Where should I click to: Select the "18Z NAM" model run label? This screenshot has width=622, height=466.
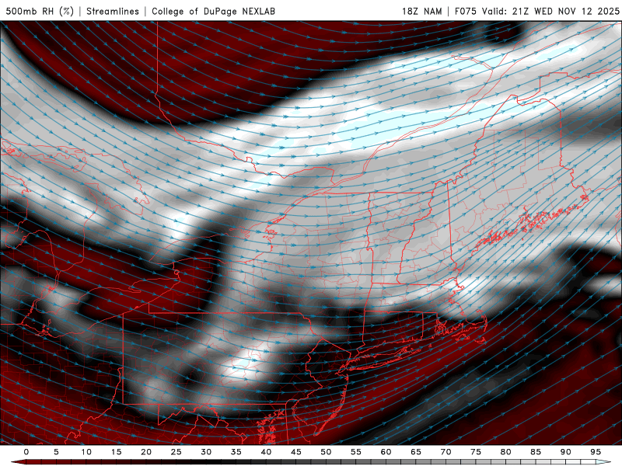pyautogui.click(x=421, y=11)
